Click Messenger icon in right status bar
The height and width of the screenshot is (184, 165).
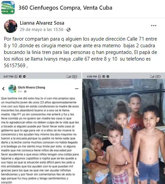point(108,77)
